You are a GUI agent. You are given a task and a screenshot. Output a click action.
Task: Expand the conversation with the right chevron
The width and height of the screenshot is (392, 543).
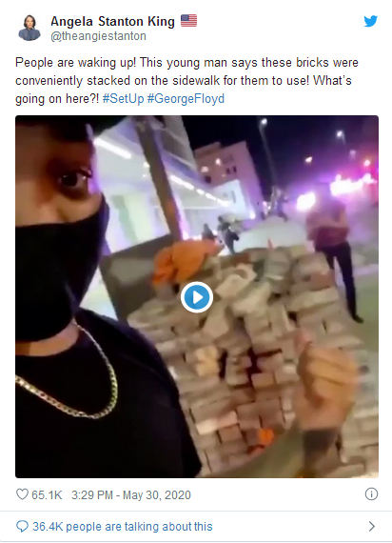pyautogui.click(x=372, y=527)
